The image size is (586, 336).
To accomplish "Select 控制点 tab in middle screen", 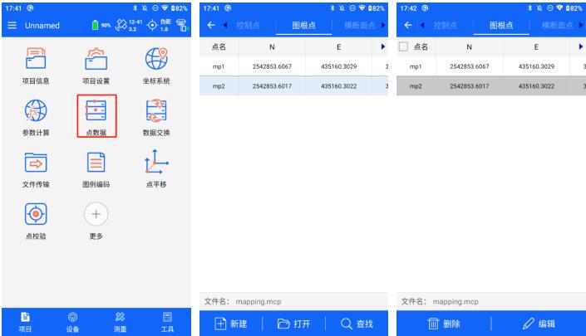I will pos(249,26).
